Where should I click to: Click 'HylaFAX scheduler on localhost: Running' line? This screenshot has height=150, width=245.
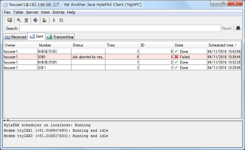(x=47, y=125)
